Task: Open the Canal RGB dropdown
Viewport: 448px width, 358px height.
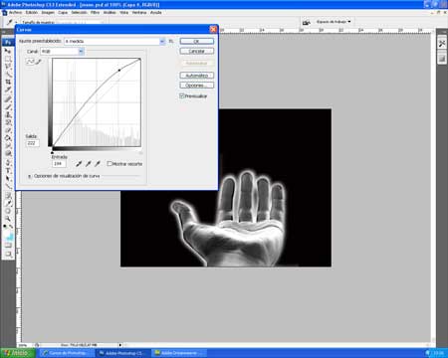Action: (x=62, y=52)
